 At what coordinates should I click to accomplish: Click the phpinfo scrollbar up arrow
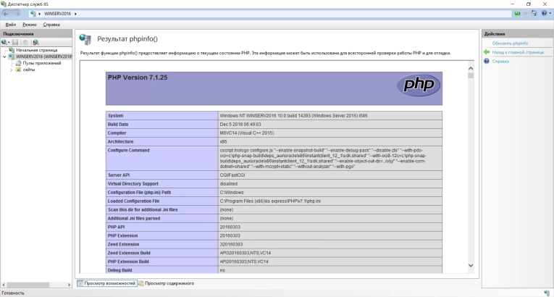pos(471,68)
